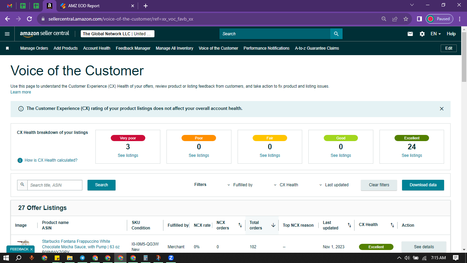Click the Paused profile button
This screenshot has height=263, width=467.
439,19
